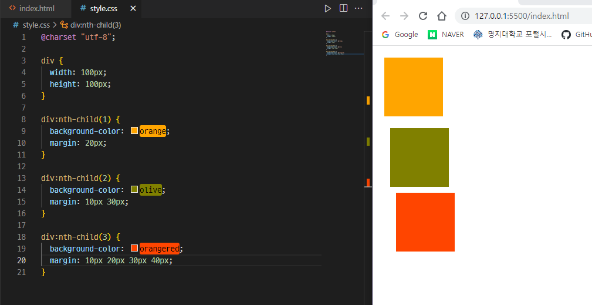This screenshot has height=305, width=592.
Task: Reload the browser page
Action: 423,16
